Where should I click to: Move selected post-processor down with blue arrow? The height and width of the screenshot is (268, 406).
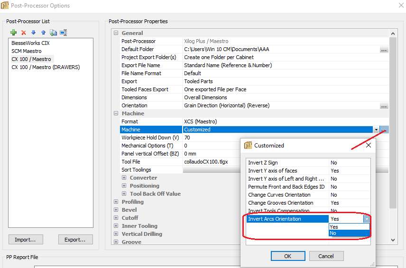pos(33,33)
